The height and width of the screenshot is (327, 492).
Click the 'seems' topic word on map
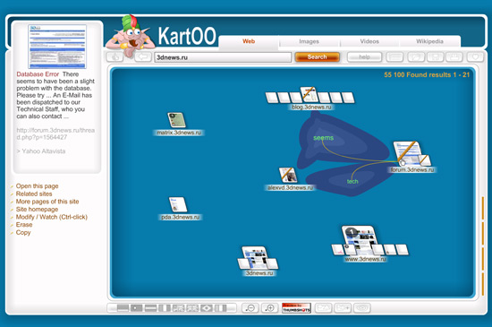(x=323, y=138)
